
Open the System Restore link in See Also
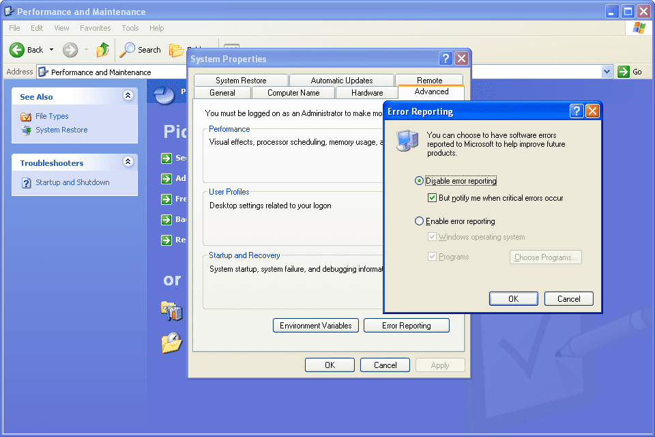pyautogui.click(x=61, y=130)
